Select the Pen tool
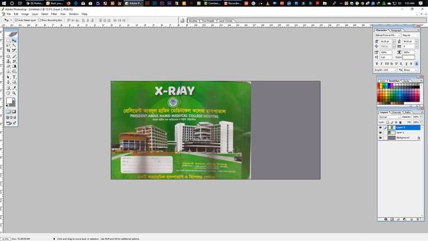Screen dimensions: 428x241 tap(9, 82)
